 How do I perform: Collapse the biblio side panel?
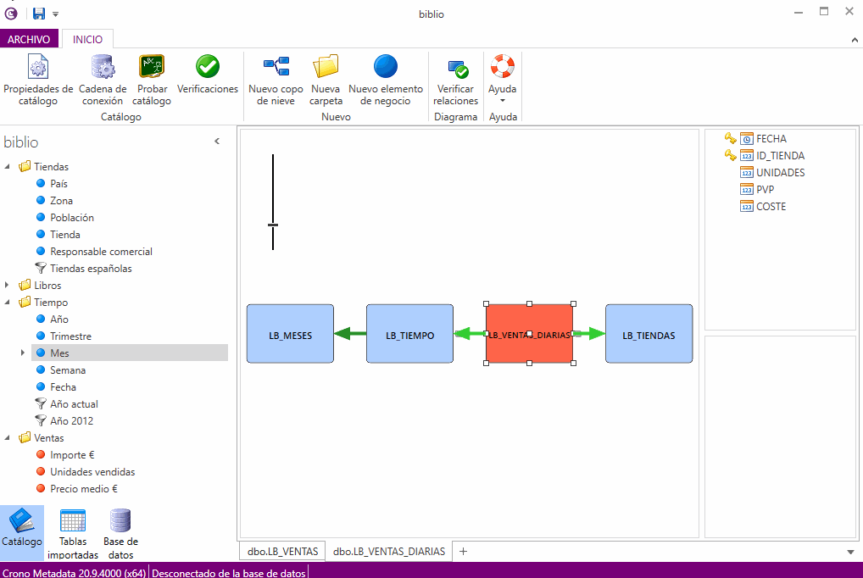point(217,142)
